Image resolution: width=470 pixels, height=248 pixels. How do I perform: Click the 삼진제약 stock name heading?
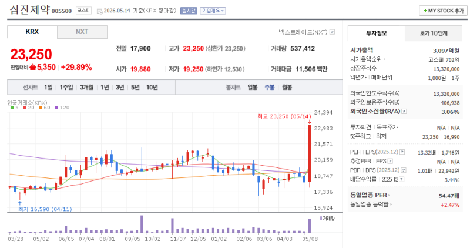[30, 10]
